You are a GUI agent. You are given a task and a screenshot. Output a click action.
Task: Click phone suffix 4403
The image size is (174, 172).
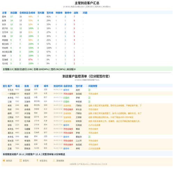(x=17, y=133)
